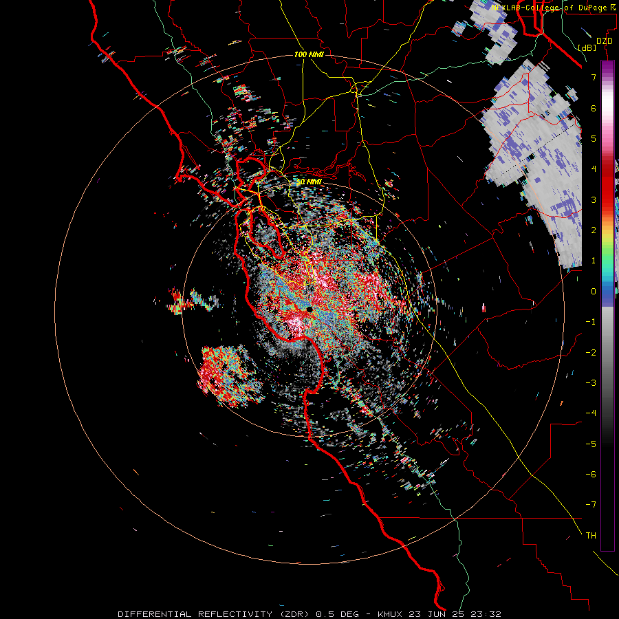Click the -1 value on color scale
619x619 pixels.
point(591,322)
